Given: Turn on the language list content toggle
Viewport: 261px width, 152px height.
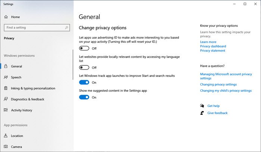Looking at the screenshot, I should point(84,68).
